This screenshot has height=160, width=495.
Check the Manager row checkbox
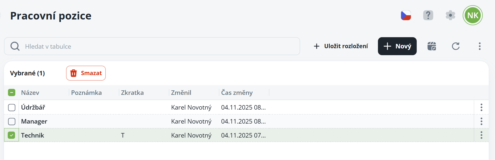pyautogui.click(x=12, y=122)
